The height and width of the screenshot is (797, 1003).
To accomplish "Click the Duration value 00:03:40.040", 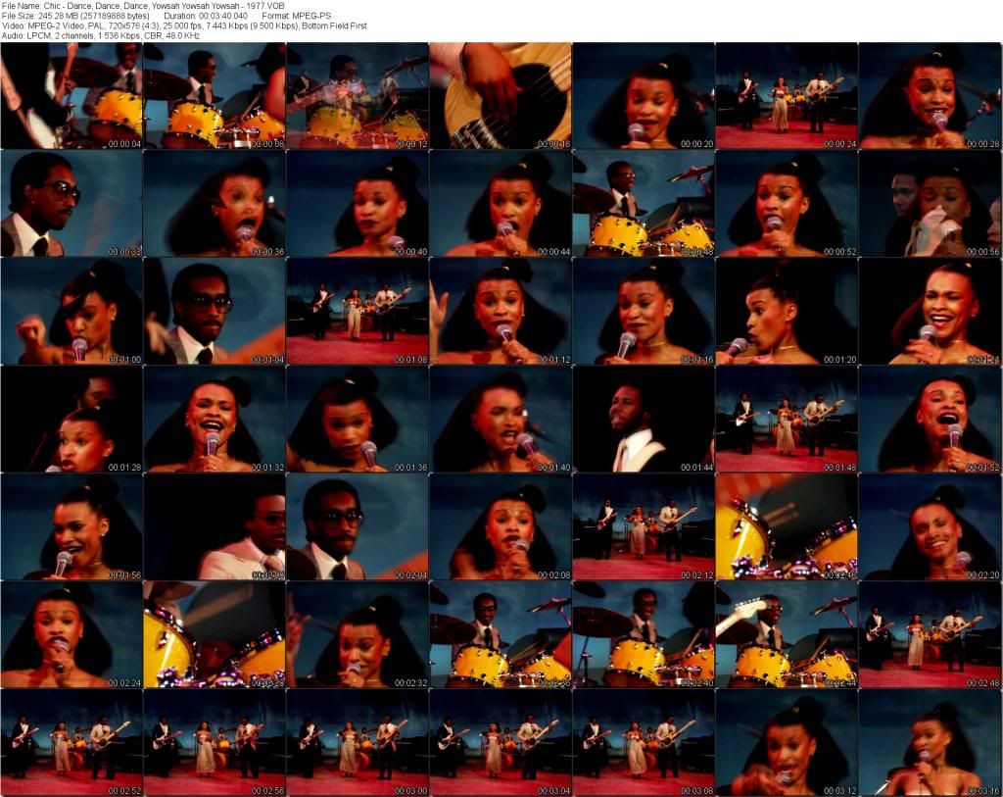I will click(x=206, y=16).
